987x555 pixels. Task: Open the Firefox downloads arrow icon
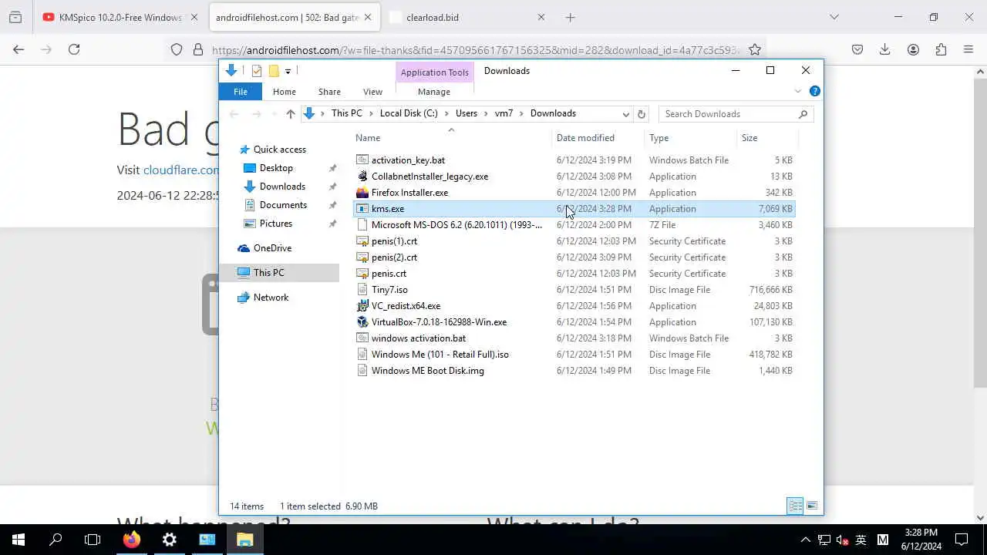(884, 49)
